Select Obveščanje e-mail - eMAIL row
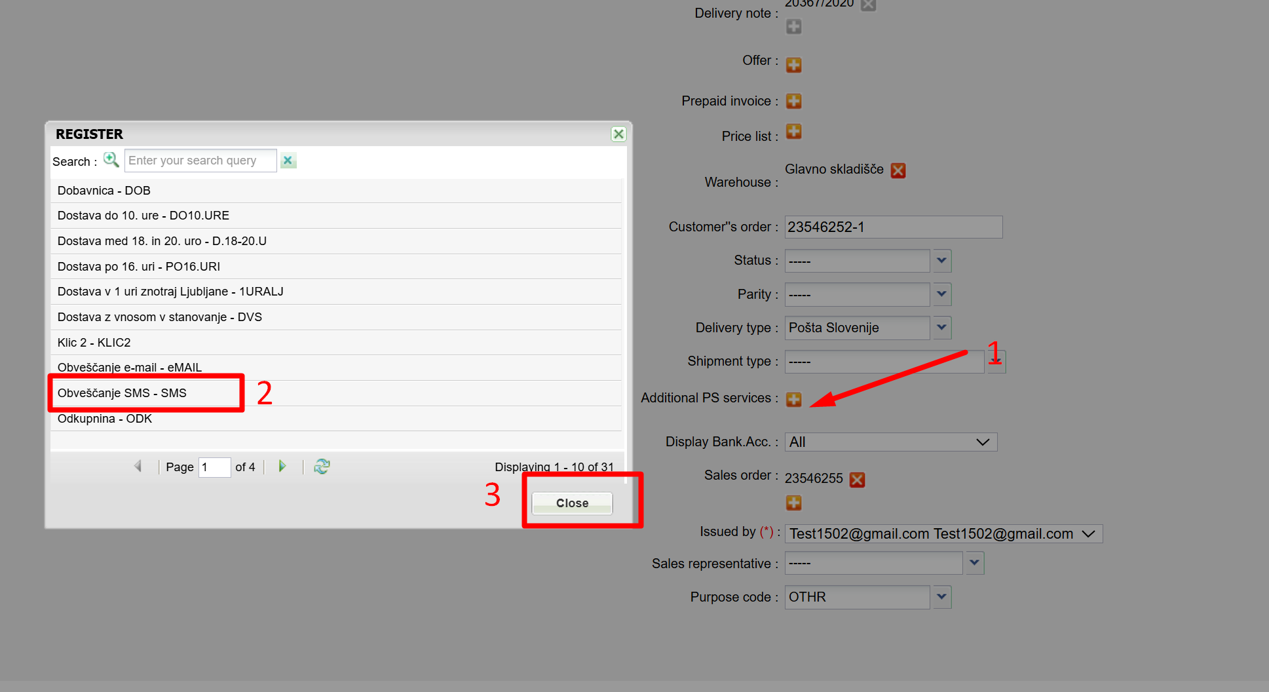The height and width of the screenshot is (692, 1269). (336, 368)
